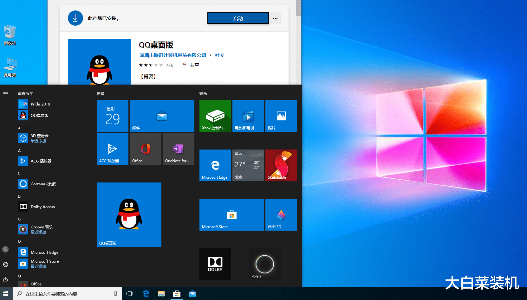The width and height of the screenshot is (527, 300).
Task: Open the OneNote tile
Action: [178, 149]
